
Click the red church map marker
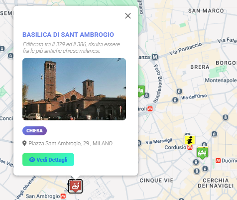(76, 186)
